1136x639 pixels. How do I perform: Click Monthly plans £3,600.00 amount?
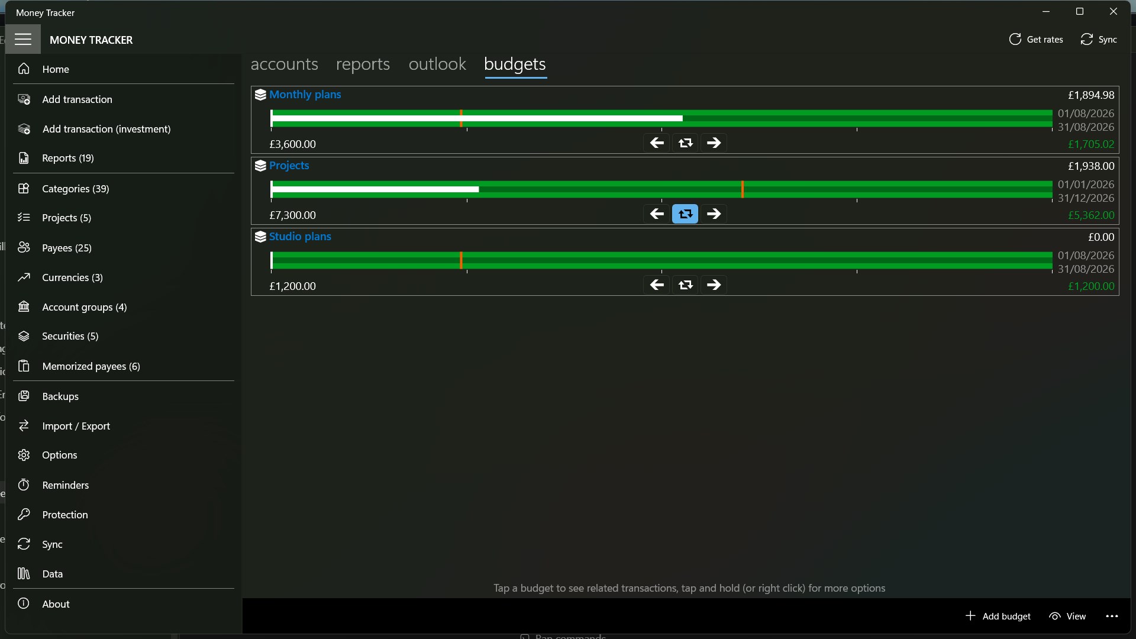click(x=292, y=144)
